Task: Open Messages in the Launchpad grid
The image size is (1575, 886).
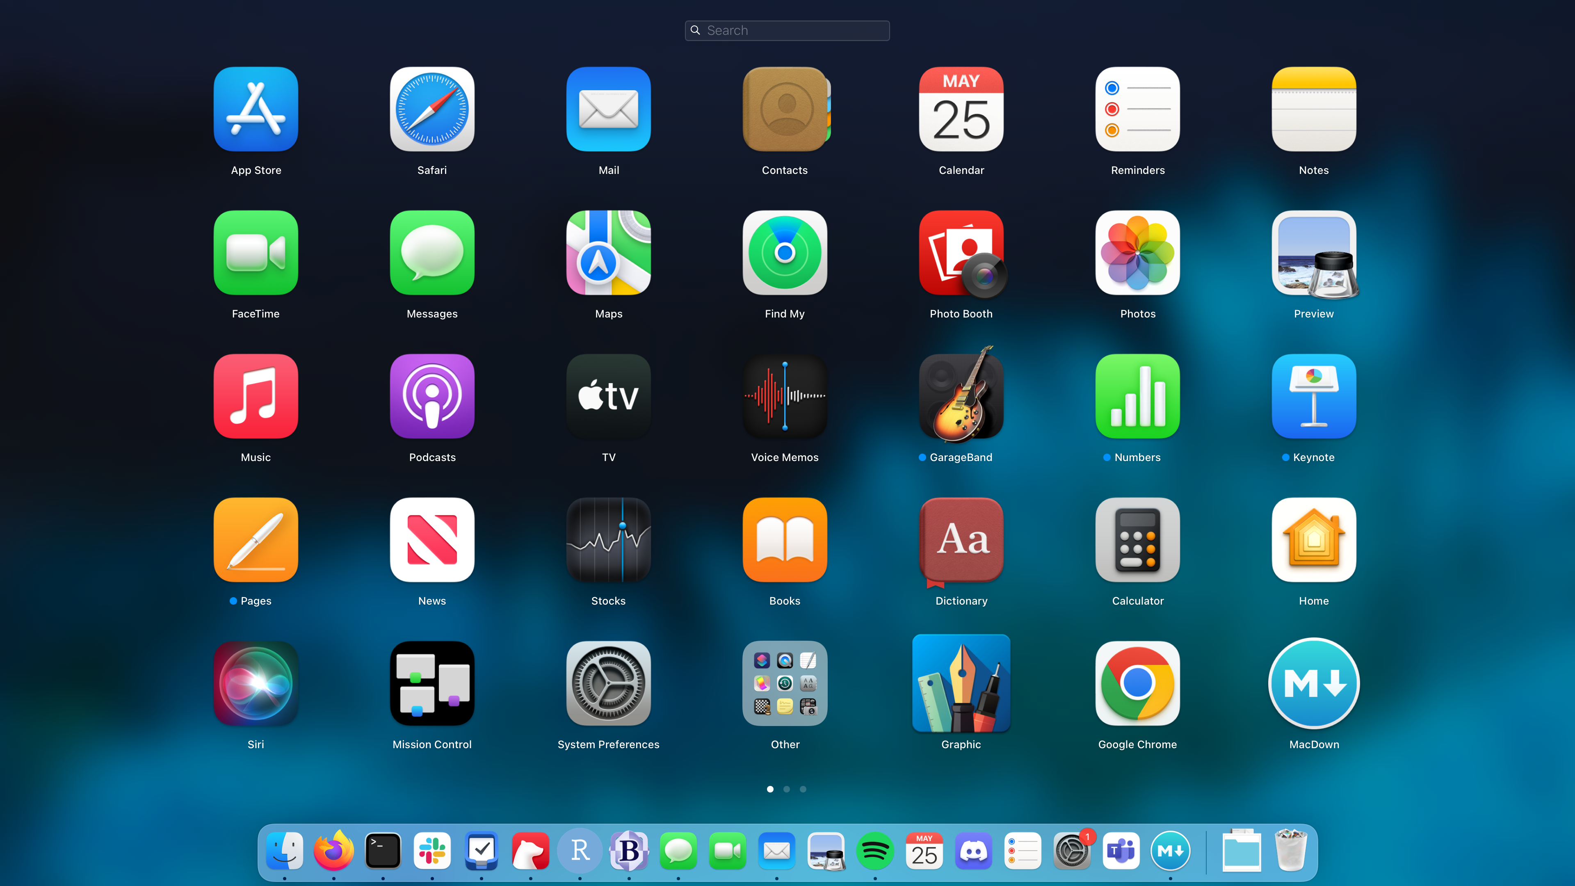Action: [x=432, y=253]
